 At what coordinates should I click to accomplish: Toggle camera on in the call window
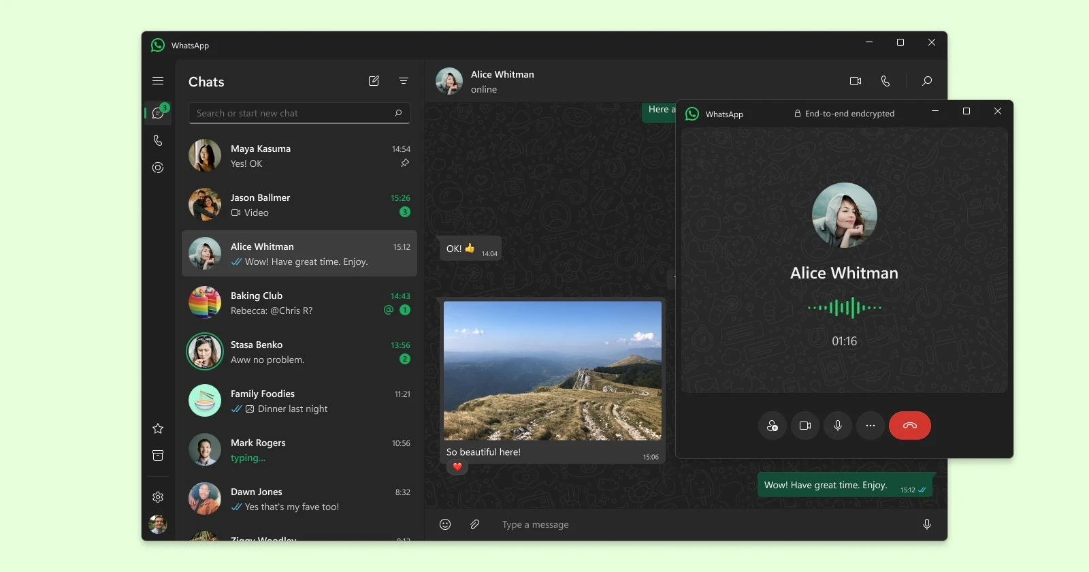(805, 426)
